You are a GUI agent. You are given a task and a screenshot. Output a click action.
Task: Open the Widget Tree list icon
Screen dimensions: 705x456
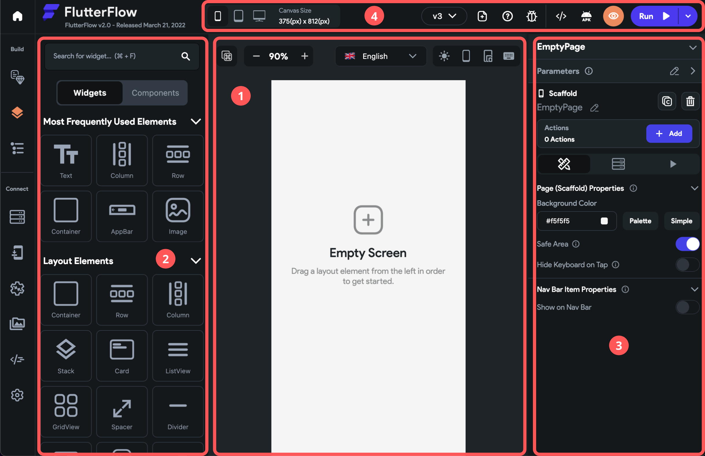[x=17, y=148]
